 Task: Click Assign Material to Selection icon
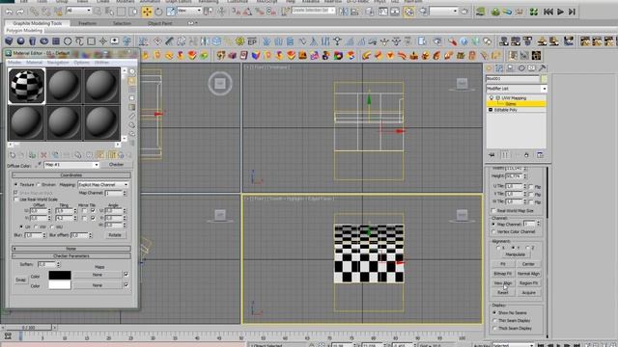click(x=32, y=155)
